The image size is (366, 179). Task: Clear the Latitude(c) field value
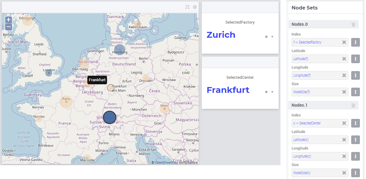pos(344,140)
